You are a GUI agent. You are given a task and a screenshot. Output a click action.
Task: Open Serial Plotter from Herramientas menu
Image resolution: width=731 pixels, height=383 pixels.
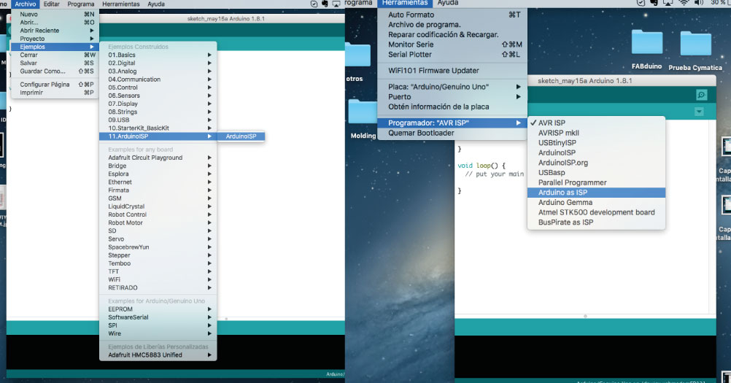[452, 55]
